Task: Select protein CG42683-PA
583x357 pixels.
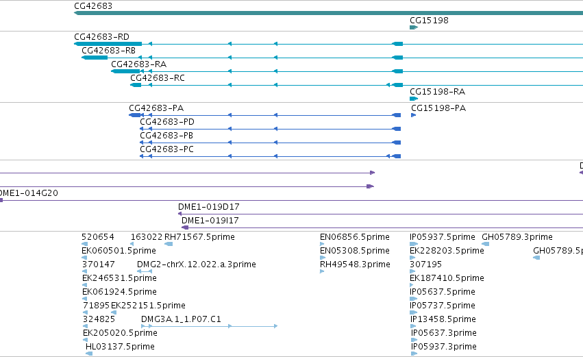Action: (156, 108)
